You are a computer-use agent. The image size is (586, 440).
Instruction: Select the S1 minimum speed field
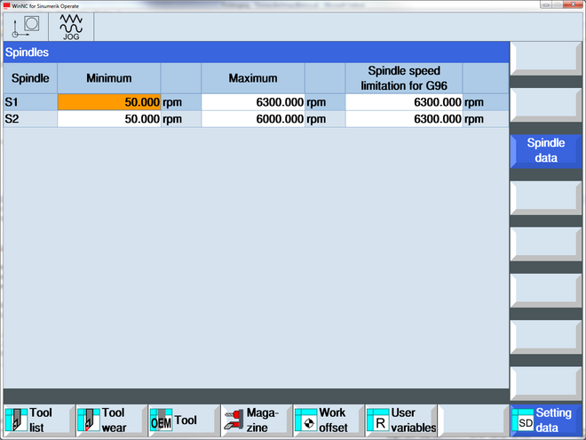pos(109,102)
